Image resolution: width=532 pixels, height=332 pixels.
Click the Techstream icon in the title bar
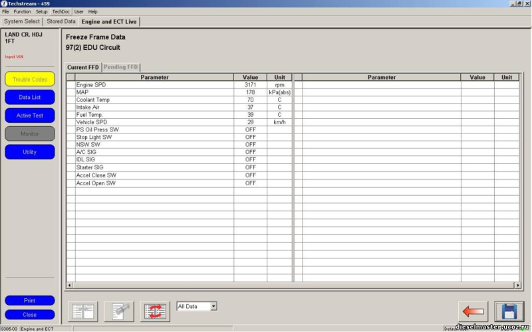click(4, 3)
